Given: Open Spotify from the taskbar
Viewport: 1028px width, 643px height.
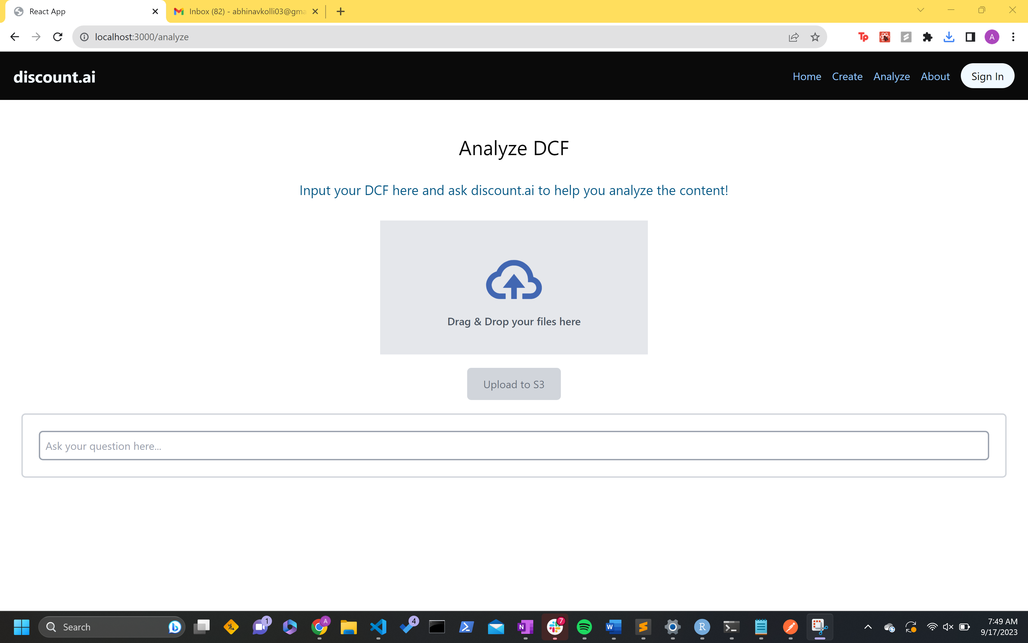Looking at the screenshot, I should 584,627.
